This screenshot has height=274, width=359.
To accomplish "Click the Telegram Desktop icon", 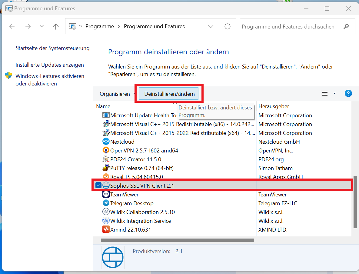I will click(106, 203).
